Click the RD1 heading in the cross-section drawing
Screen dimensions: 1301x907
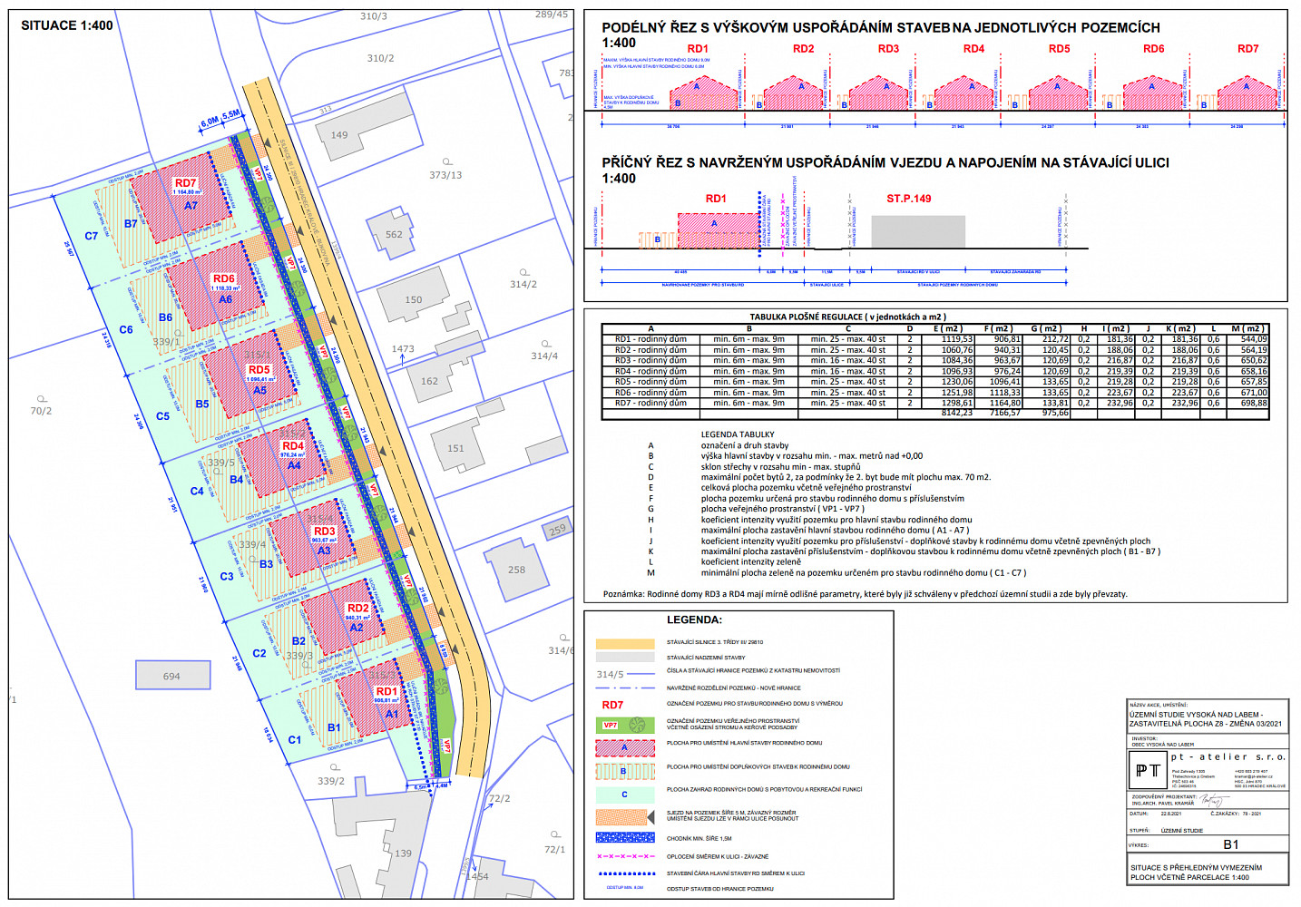point(716,199)
